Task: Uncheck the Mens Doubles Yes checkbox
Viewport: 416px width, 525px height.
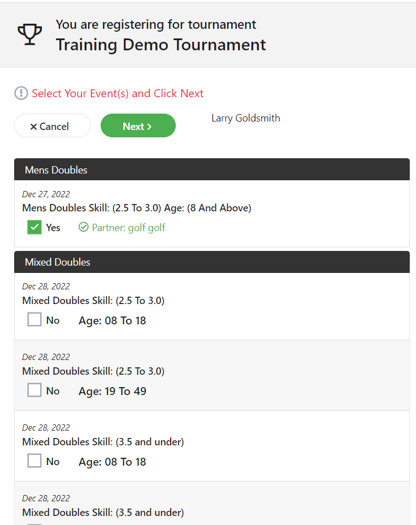Action: pos(34,227)
